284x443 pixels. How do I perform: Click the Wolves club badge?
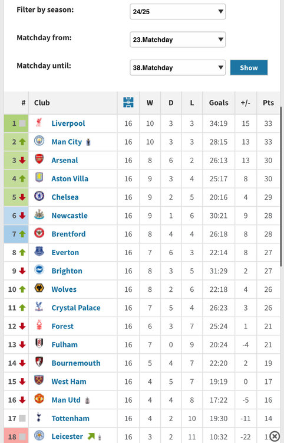tap(39, 288)
